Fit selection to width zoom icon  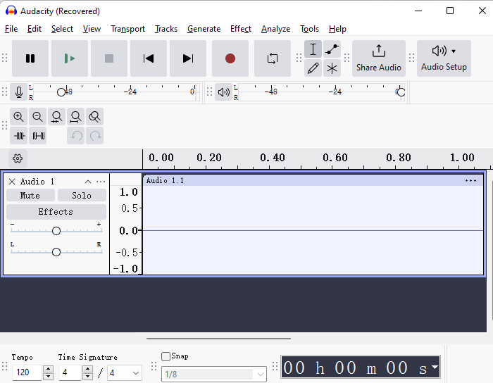click(x=56, y=117)
